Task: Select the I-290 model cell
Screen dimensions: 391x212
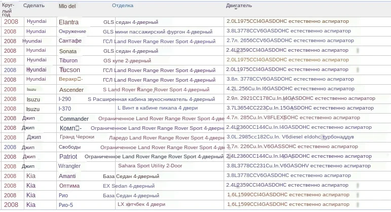Action: (65, 99)
